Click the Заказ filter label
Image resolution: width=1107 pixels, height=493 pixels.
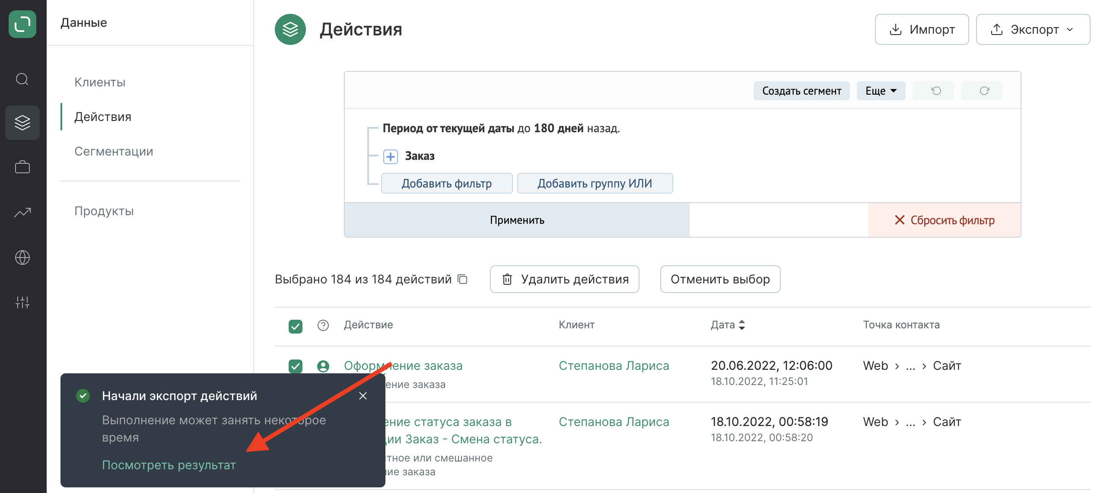(x=420, y=156)
